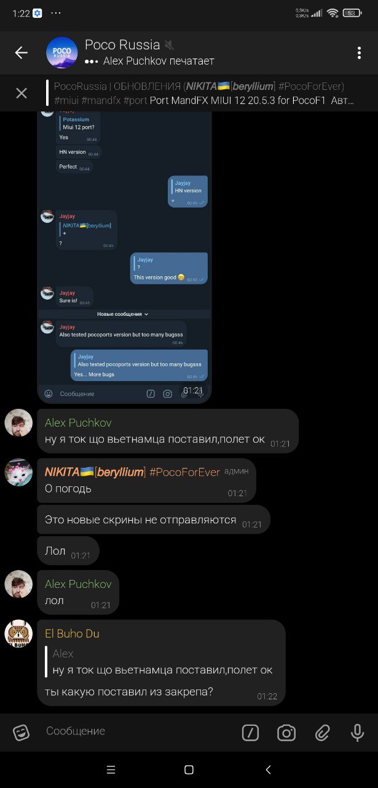Tap the bot commands slash icon

tap(250, 732)
